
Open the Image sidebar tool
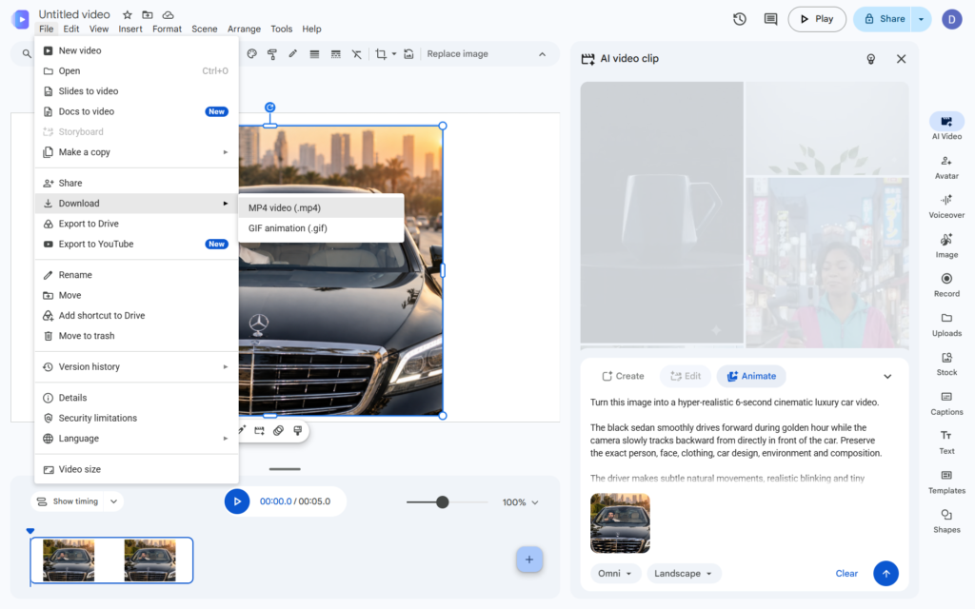coord(946,246)
